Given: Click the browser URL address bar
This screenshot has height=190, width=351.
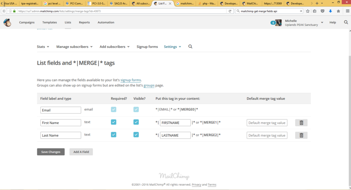Looking at the screenshot, I should [122, 11].
